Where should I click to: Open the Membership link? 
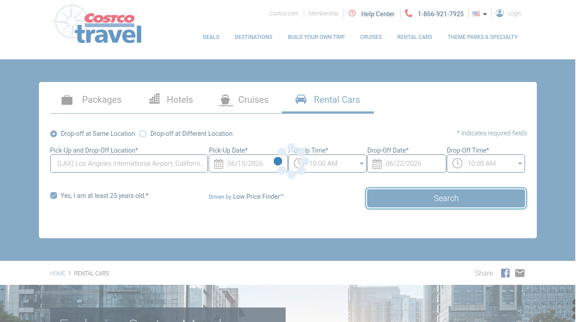[x=323, y=14]
